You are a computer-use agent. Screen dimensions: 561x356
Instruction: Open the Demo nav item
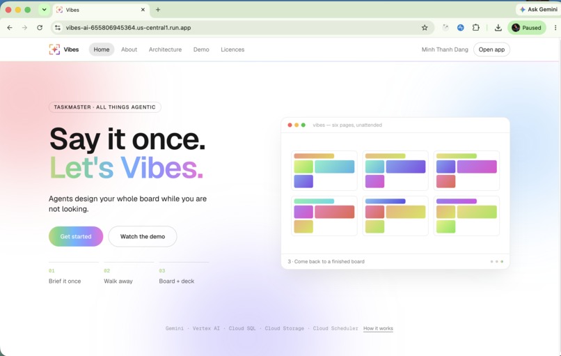coord(201,49)
